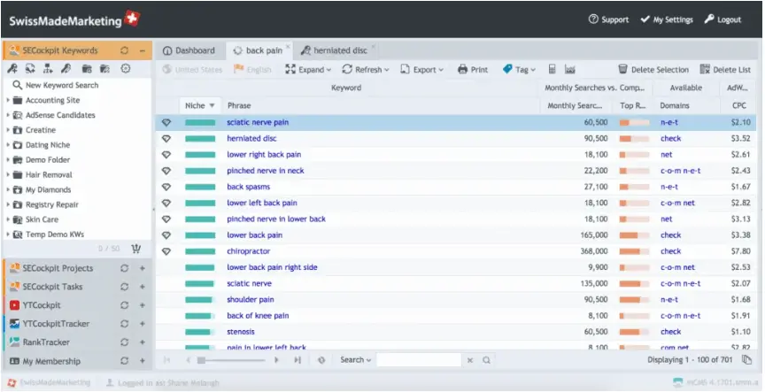
Task: Switch to the herniated disc tab
Action: (334, 50)
